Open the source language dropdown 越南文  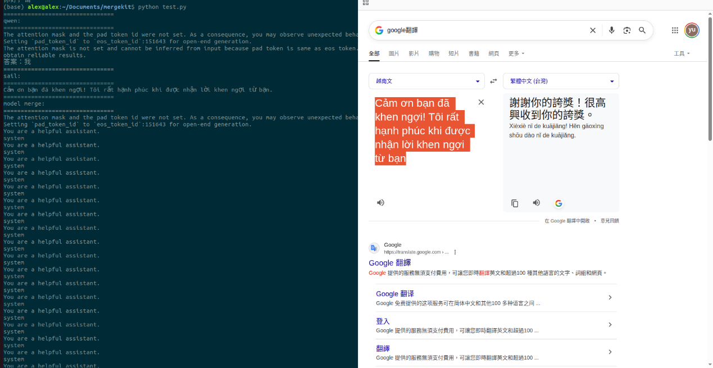(426, 81)
